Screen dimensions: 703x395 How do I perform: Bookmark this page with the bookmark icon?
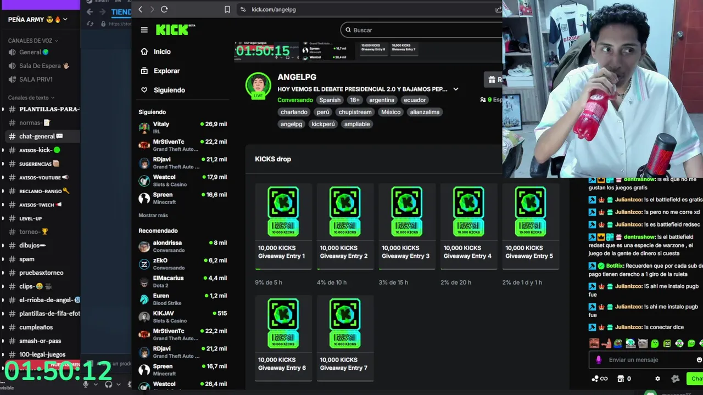(227, 9)
